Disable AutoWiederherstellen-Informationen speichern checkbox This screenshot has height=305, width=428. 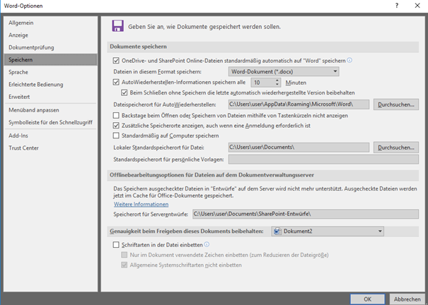[117, 82]
